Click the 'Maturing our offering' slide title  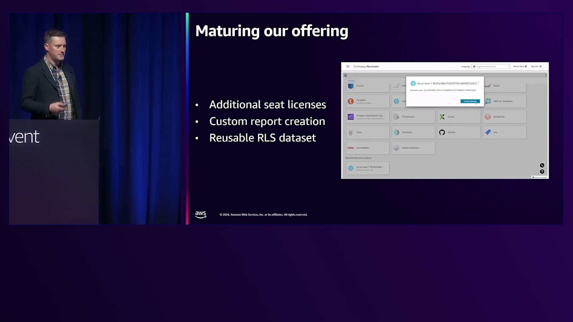point(272,31)
